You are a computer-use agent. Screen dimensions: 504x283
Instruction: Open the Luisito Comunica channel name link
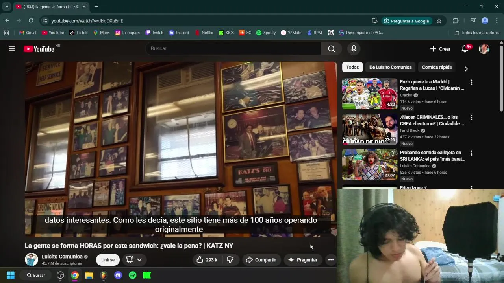[62, 257]
